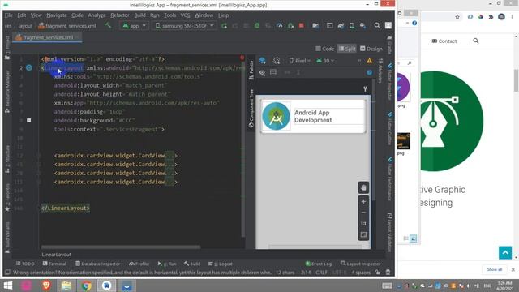Click the Run app icon in toolbar

[225, 25]
